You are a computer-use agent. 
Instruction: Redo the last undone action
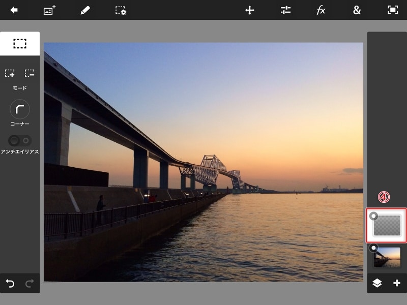point(30,283)
